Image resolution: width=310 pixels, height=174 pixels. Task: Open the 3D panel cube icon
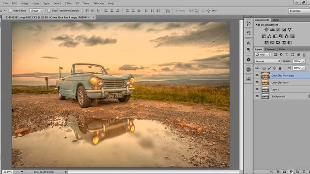[x=248, y=59]
